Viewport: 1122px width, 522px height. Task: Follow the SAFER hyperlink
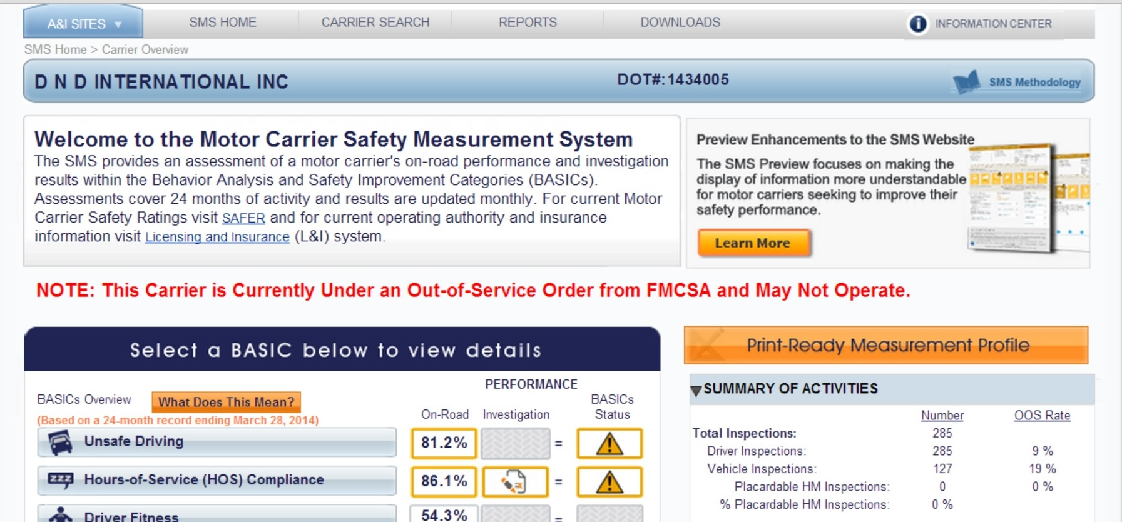[x=243, y=218]
